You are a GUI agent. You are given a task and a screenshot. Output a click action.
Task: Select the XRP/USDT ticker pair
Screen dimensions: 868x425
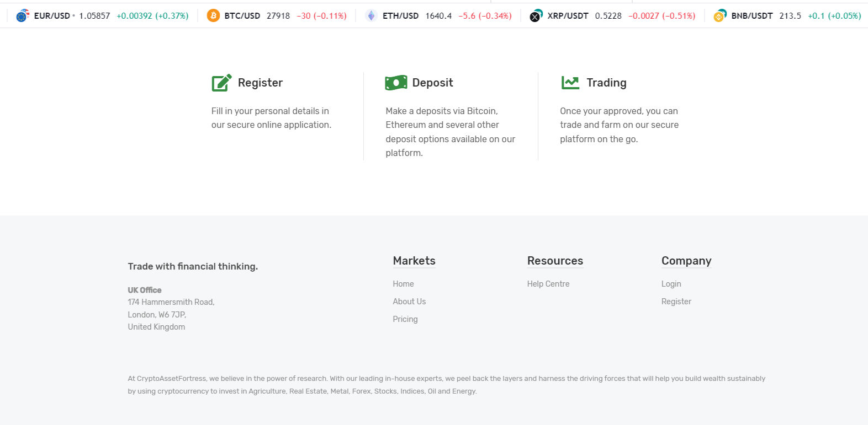tap(568, 16)
